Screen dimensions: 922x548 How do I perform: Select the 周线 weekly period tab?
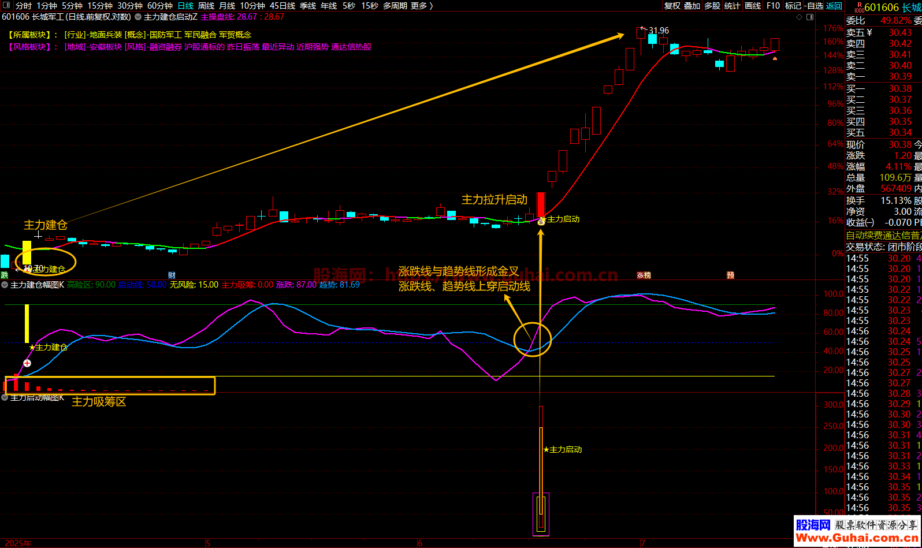click(206, 6)
